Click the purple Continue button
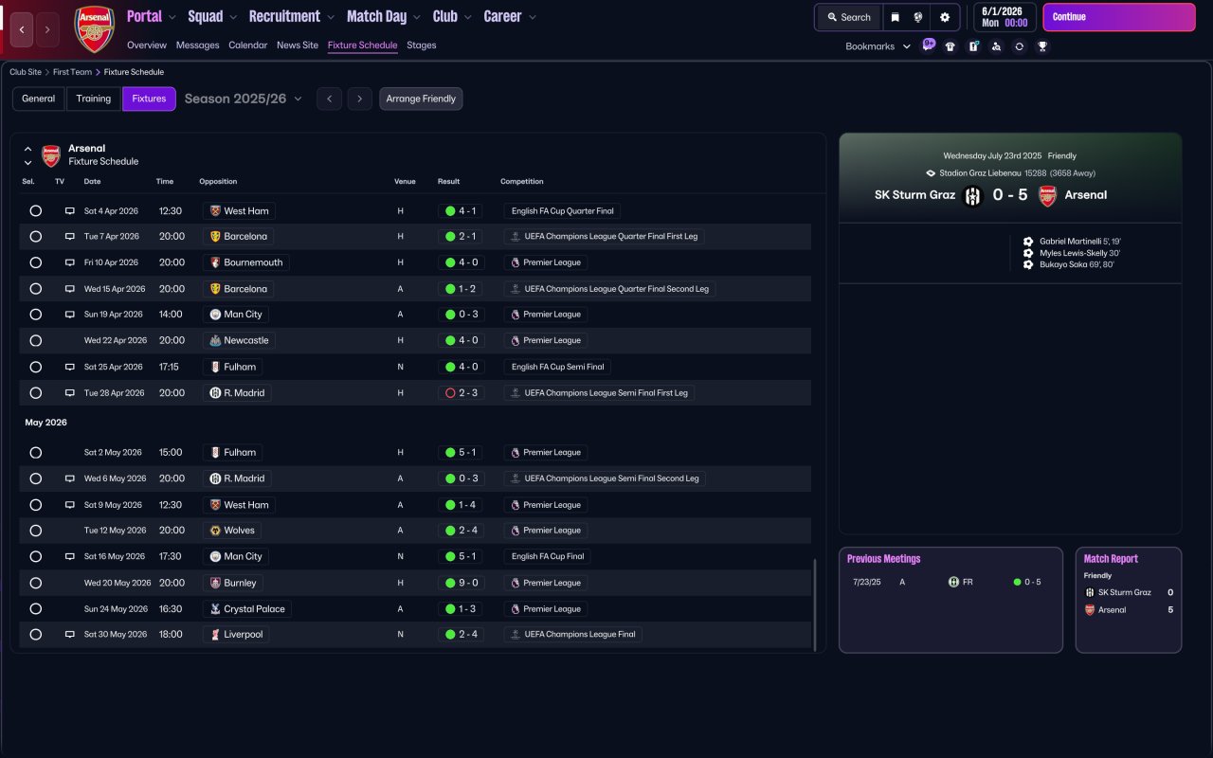This screenshot has height=758, width=1213. pyautogui.click(x=1119, y=17)
